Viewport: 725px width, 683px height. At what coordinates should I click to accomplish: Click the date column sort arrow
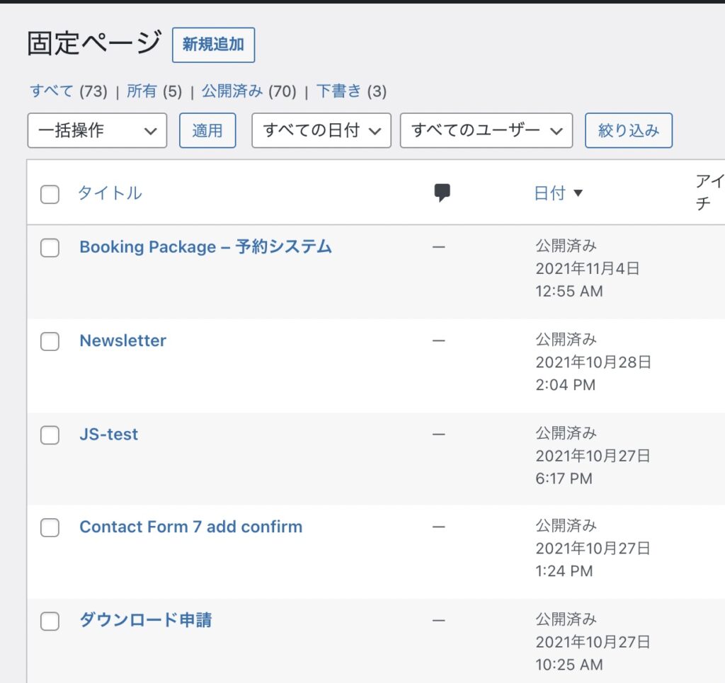click(x=578, y=193)
